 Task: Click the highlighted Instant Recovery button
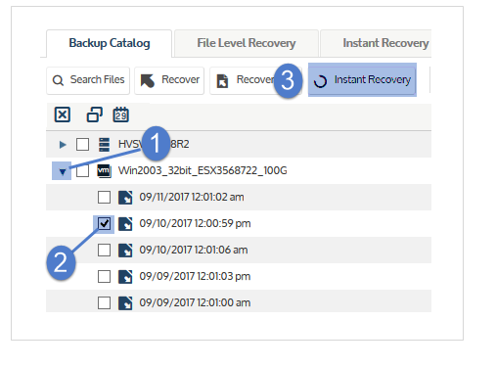pos(362,80)
